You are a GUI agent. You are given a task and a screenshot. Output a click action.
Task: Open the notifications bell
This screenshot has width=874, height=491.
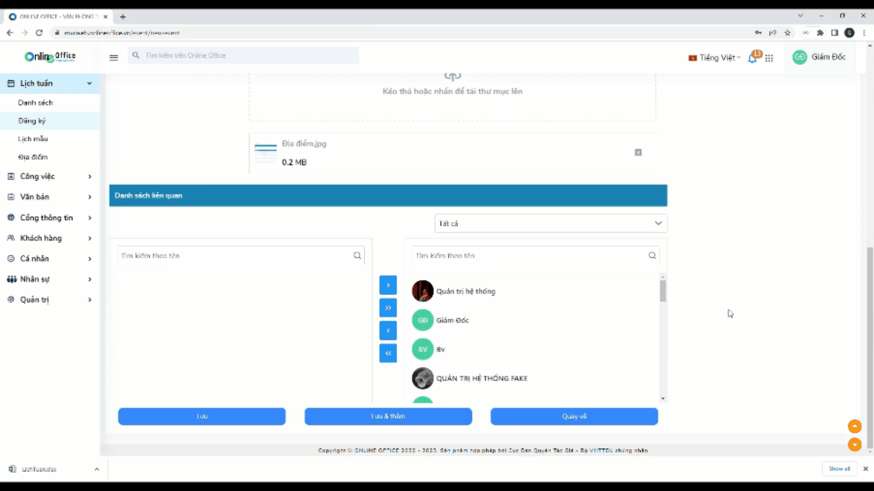click(753, 58)
